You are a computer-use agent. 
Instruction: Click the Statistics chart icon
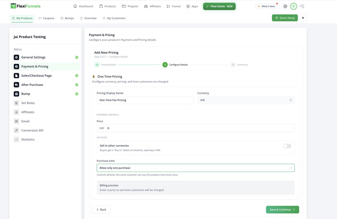16,139
